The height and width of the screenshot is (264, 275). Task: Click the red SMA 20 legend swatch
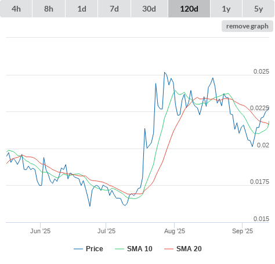click(169, 249)
